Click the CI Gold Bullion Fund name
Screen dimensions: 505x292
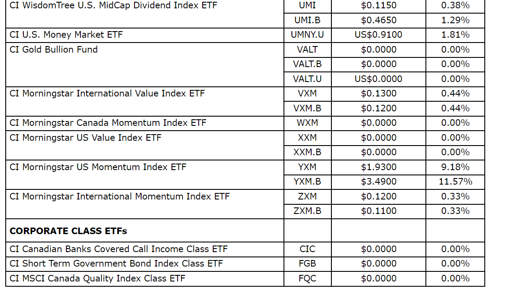54,50
